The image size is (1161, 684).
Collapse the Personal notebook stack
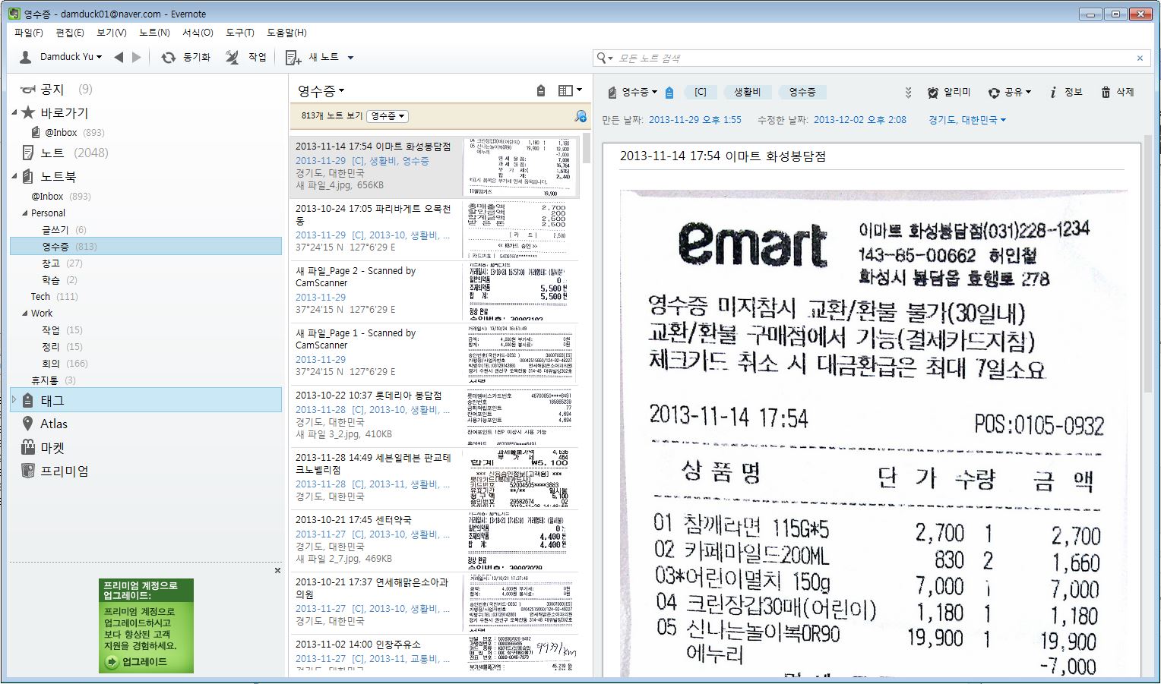pyautogui.click(x=24, y=213)
